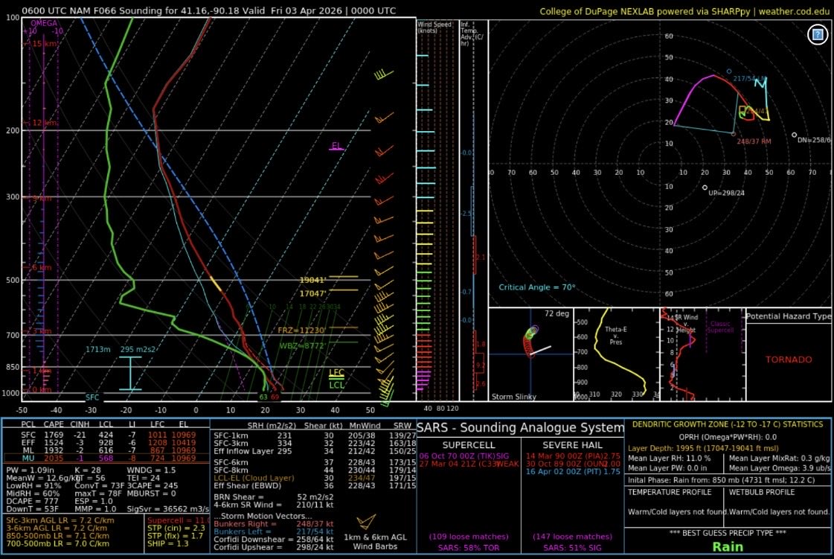This screenshot has height=559, width=834.
Task: Click the Dendritic Growth Zone statistics heading
Action: 727,424
